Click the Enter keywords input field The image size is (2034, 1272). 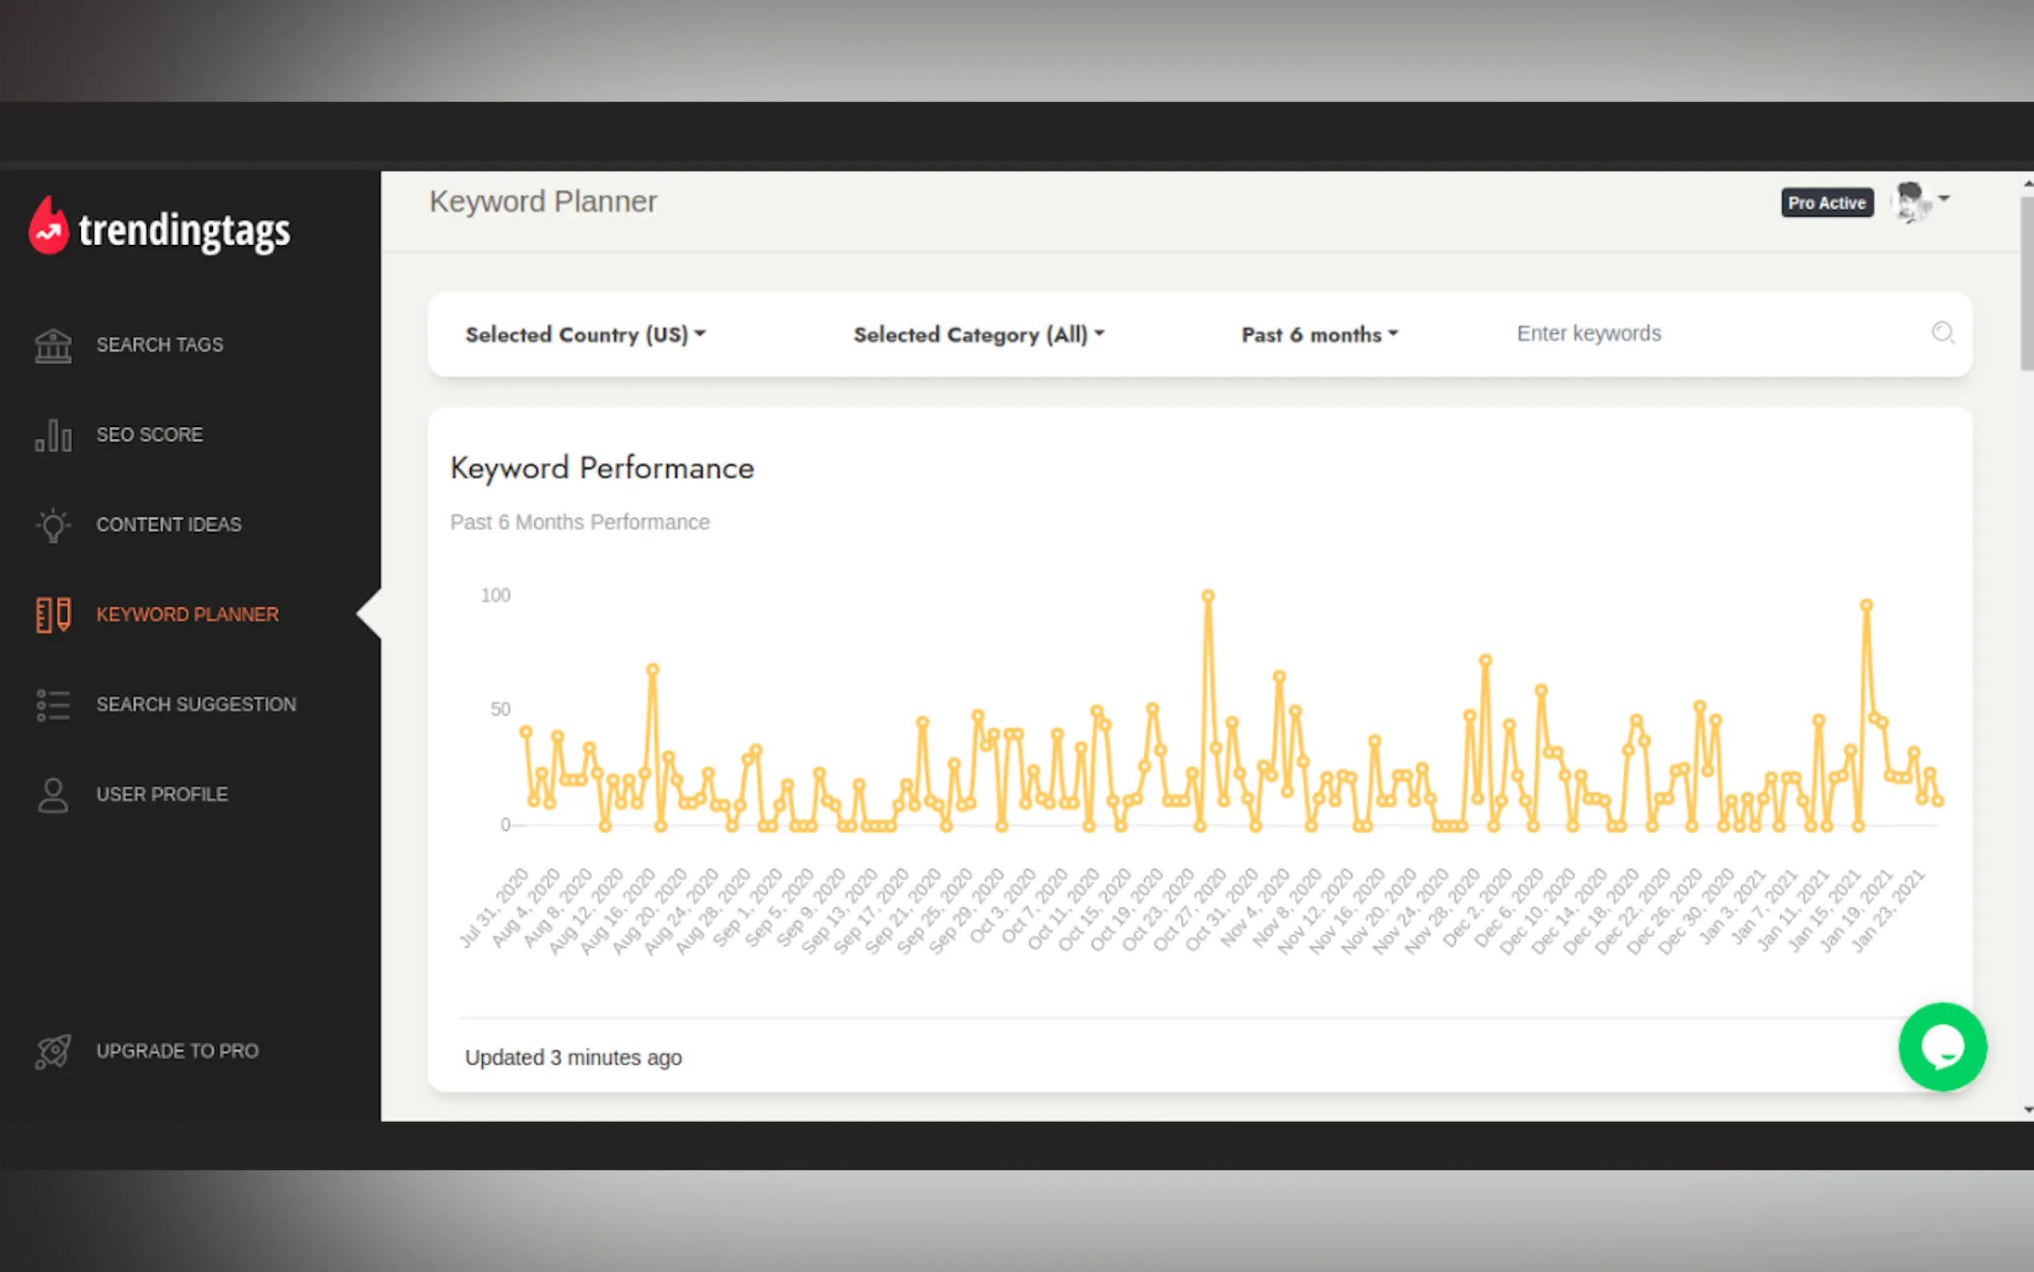pyautogui.click(x=1715, y=334)
